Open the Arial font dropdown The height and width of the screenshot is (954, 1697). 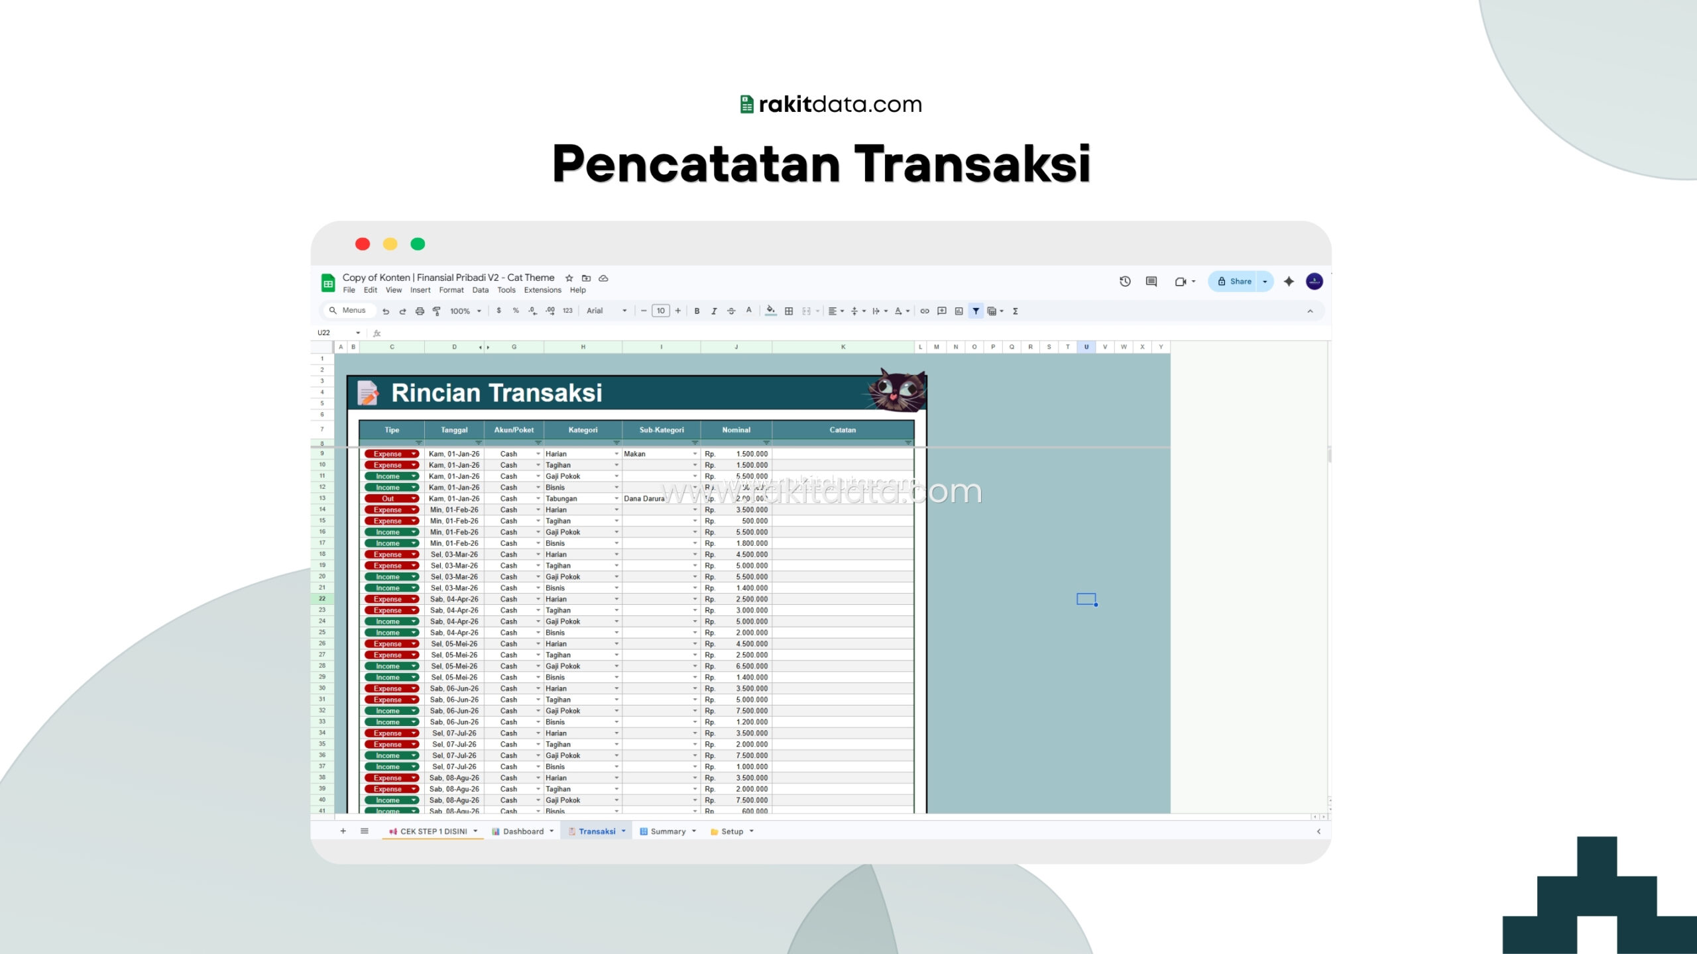(607, 311)
